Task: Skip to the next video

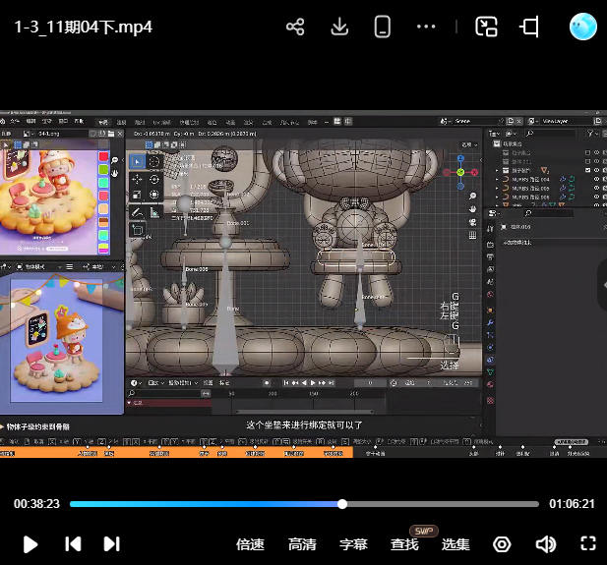Action: tap(111, 543)
